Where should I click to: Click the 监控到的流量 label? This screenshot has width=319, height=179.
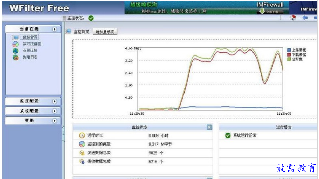(x=99, y=144)
